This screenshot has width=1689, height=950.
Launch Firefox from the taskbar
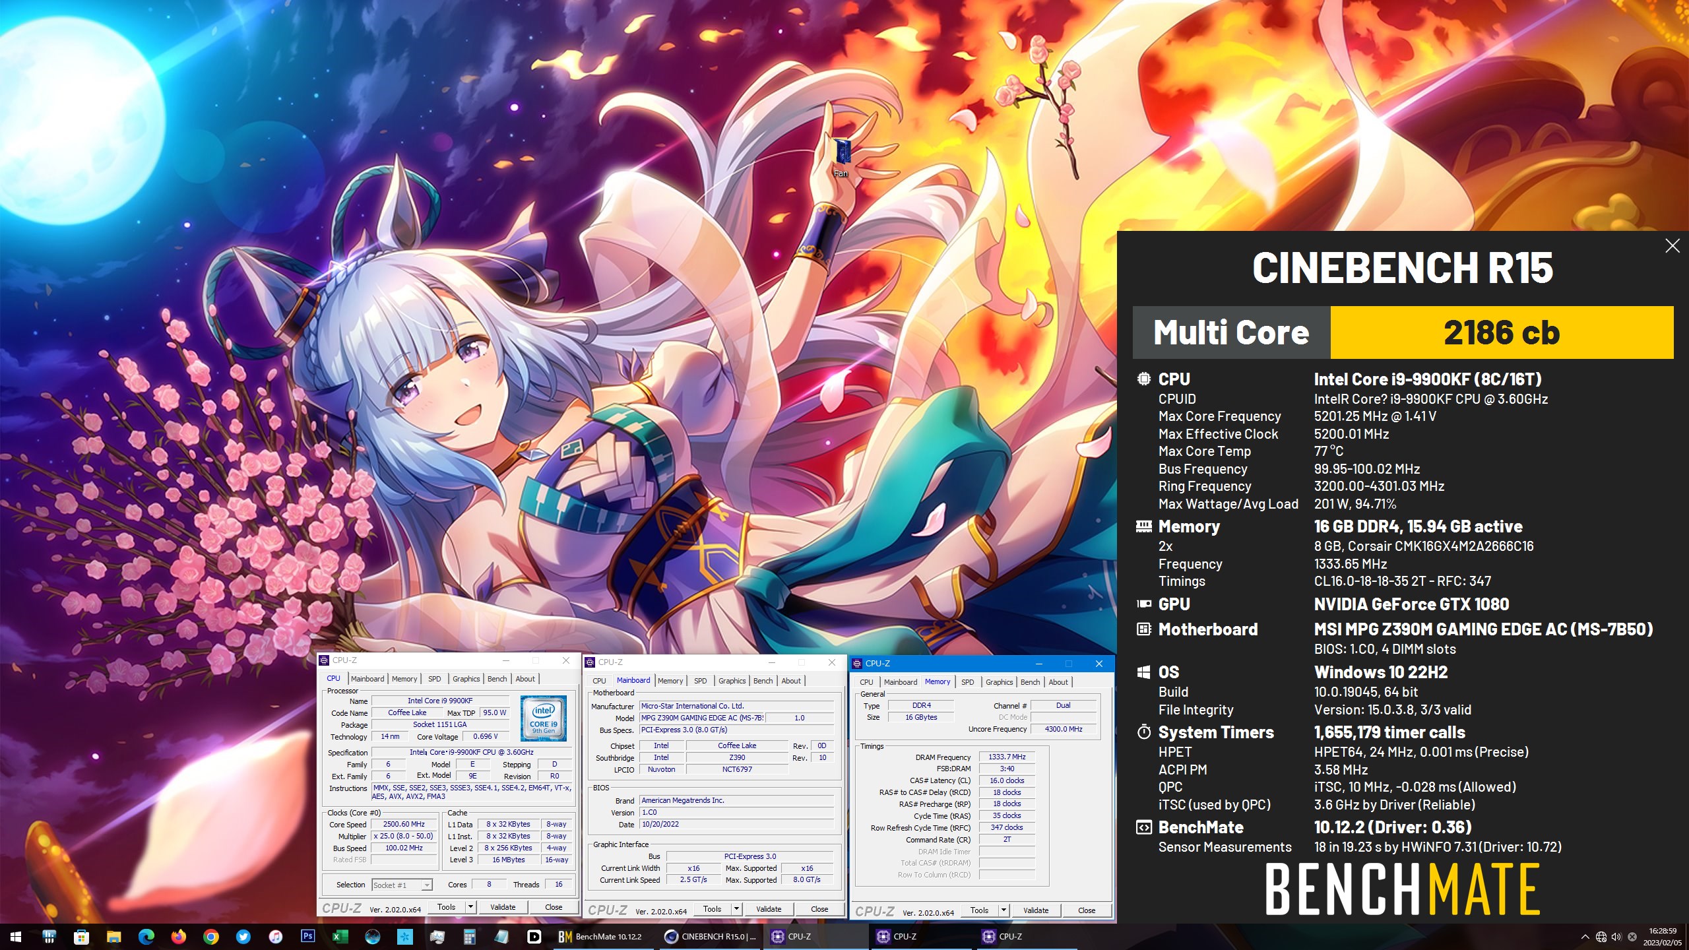point(178,936)
